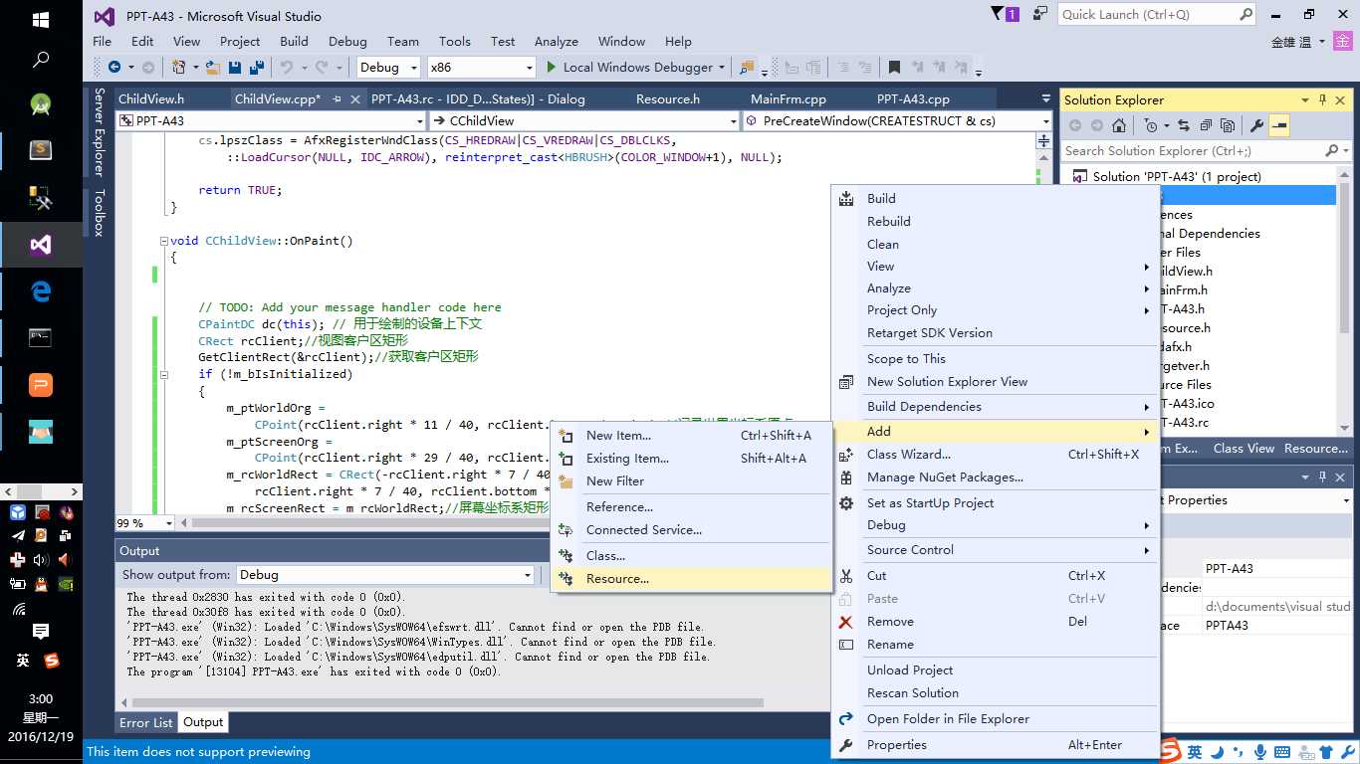Choose Class Wizard... in context menu

(996, 455)
